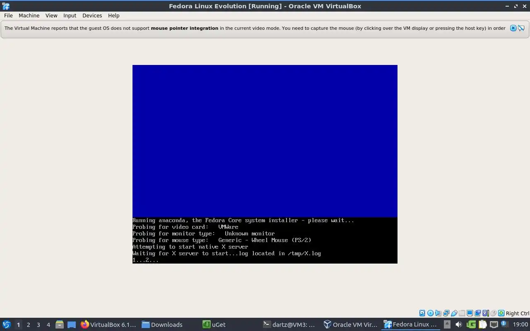
Task: Click the show desktop icon in taskbar
Action: pos(72,324)
